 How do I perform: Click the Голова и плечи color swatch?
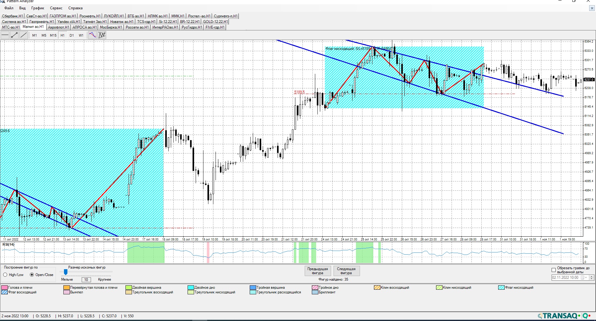click(x=4, y=288)
